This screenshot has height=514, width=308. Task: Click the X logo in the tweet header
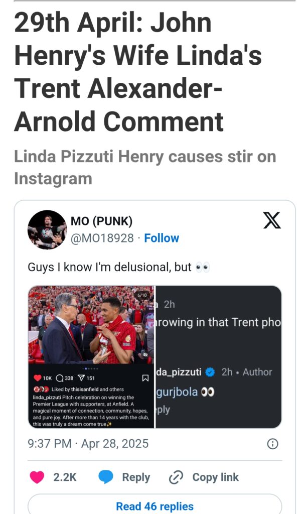click(x=272, y=220)
